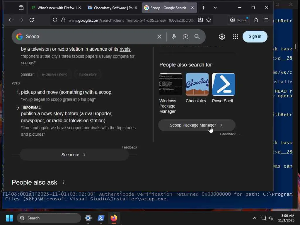300x225 pixels.
Task: Open the Windows Start menu
Action: click(x=9, y=218)
